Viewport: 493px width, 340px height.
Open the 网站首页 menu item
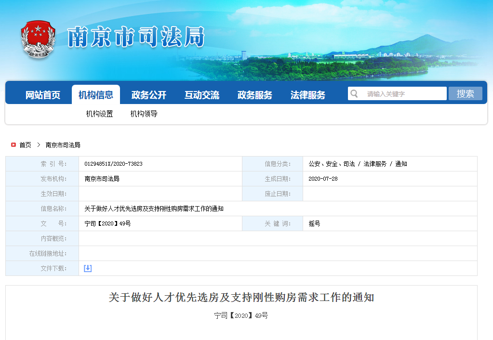(43, 95)
